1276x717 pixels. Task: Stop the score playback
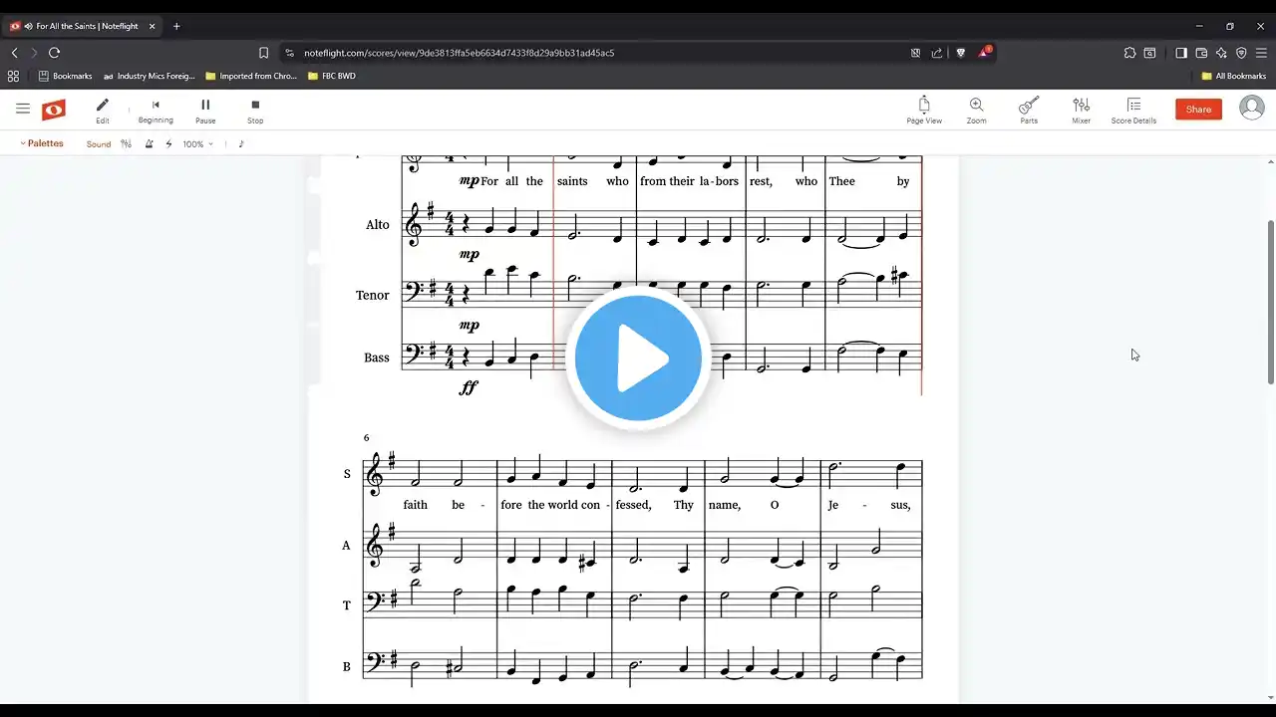(255, 110)
